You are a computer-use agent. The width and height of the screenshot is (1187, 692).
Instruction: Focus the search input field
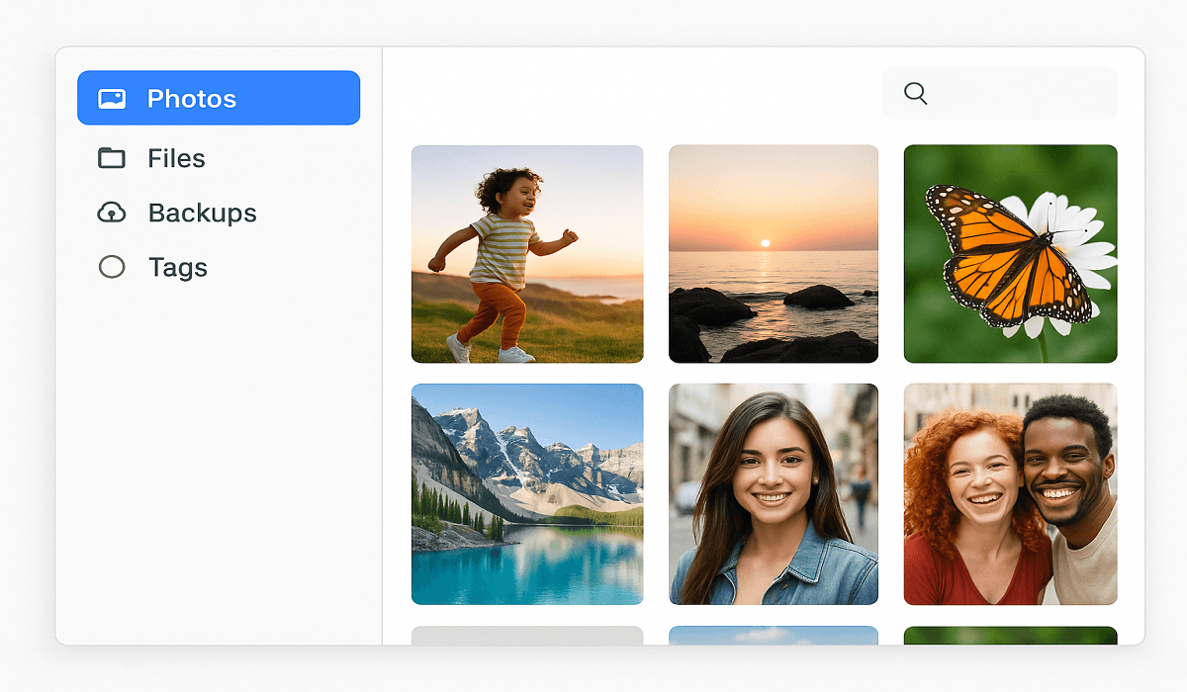point(1000,94)
